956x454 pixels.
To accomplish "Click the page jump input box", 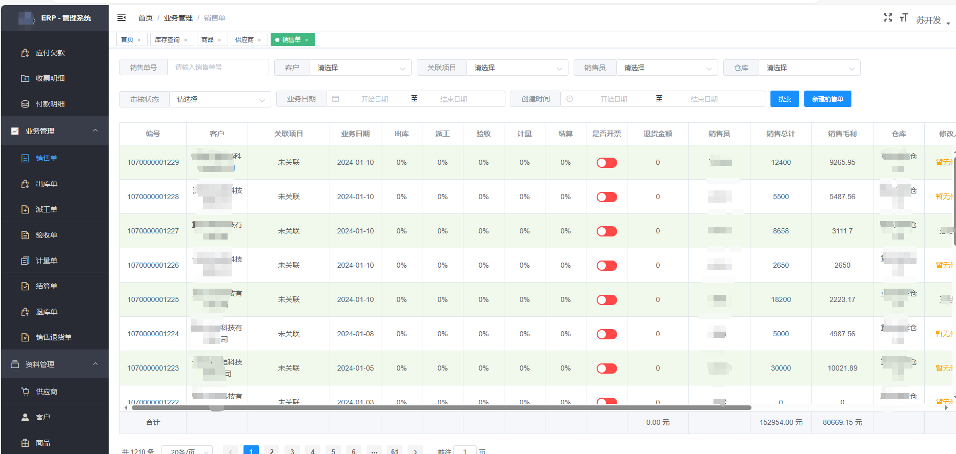I will [x=465, y=451].
